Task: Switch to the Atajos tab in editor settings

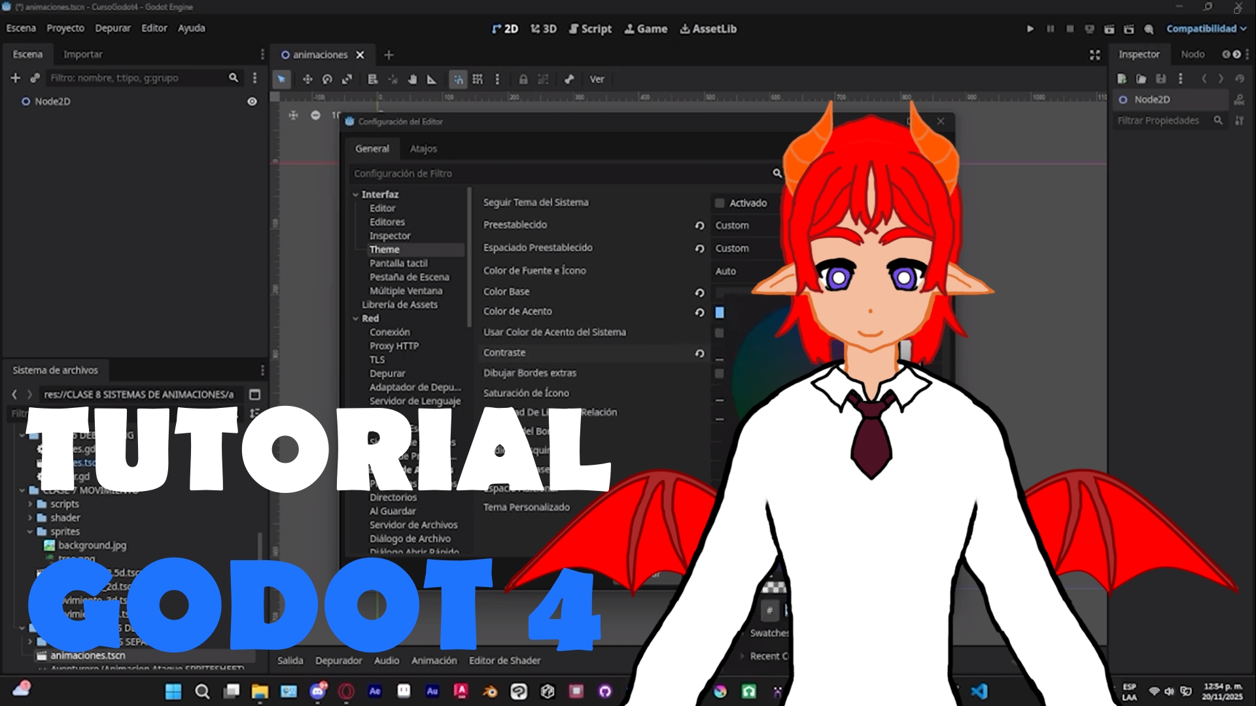Action: 424,148
